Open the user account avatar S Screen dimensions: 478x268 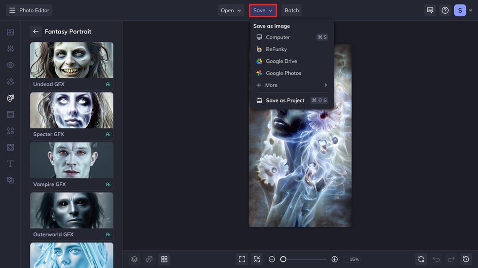coord(460,10)
